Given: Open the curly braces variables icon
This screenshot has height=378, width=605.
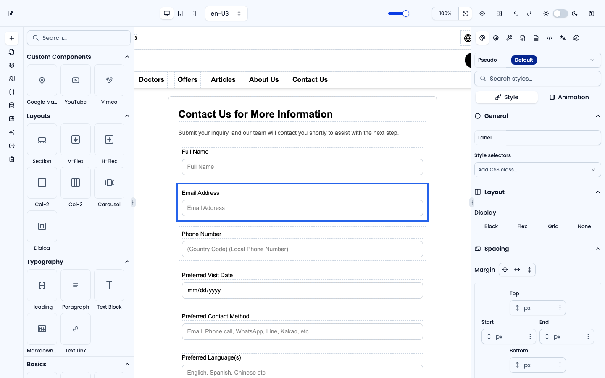Looking at the screenshot, I should click(12, 92).
